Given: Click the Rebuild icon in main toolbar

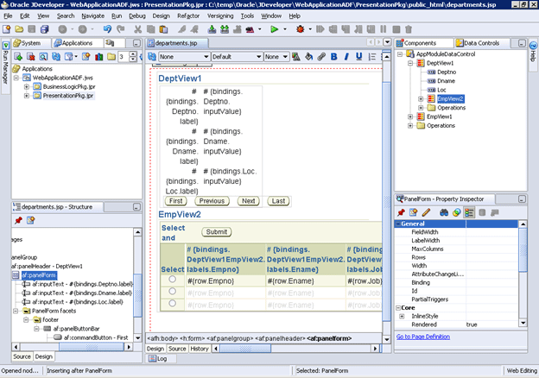Looking at the screenshot, I should pyautogui.click(x=225, y=29).
